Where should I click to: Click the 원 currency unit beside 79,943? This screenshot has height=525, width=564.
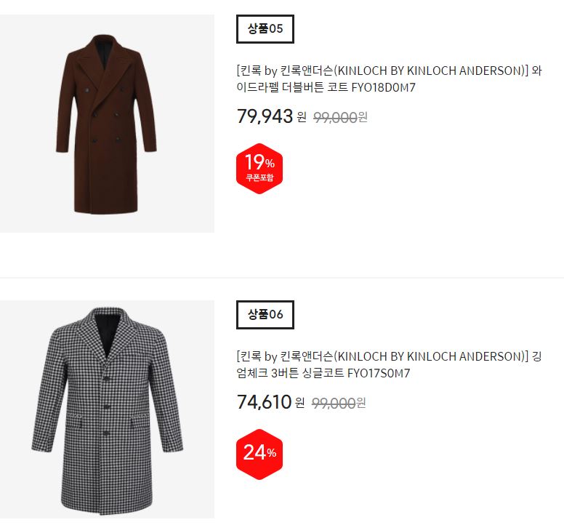click(302, 117)
